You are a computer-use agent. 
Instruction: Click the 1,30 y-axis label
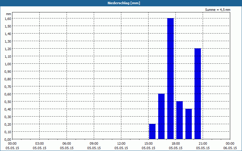(8, 41)
